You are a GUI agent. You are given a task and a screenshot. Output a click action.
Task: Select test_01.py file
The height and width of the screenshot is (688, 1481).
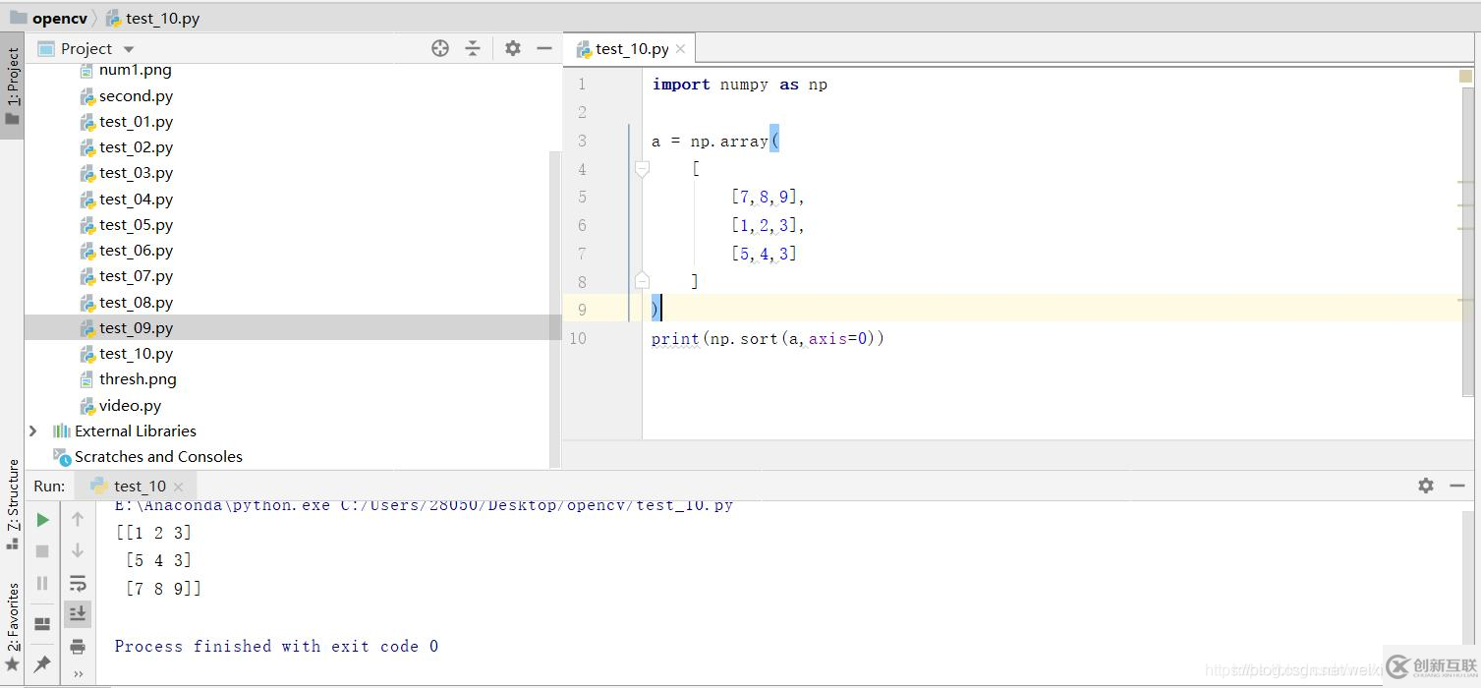click(136, 122)
